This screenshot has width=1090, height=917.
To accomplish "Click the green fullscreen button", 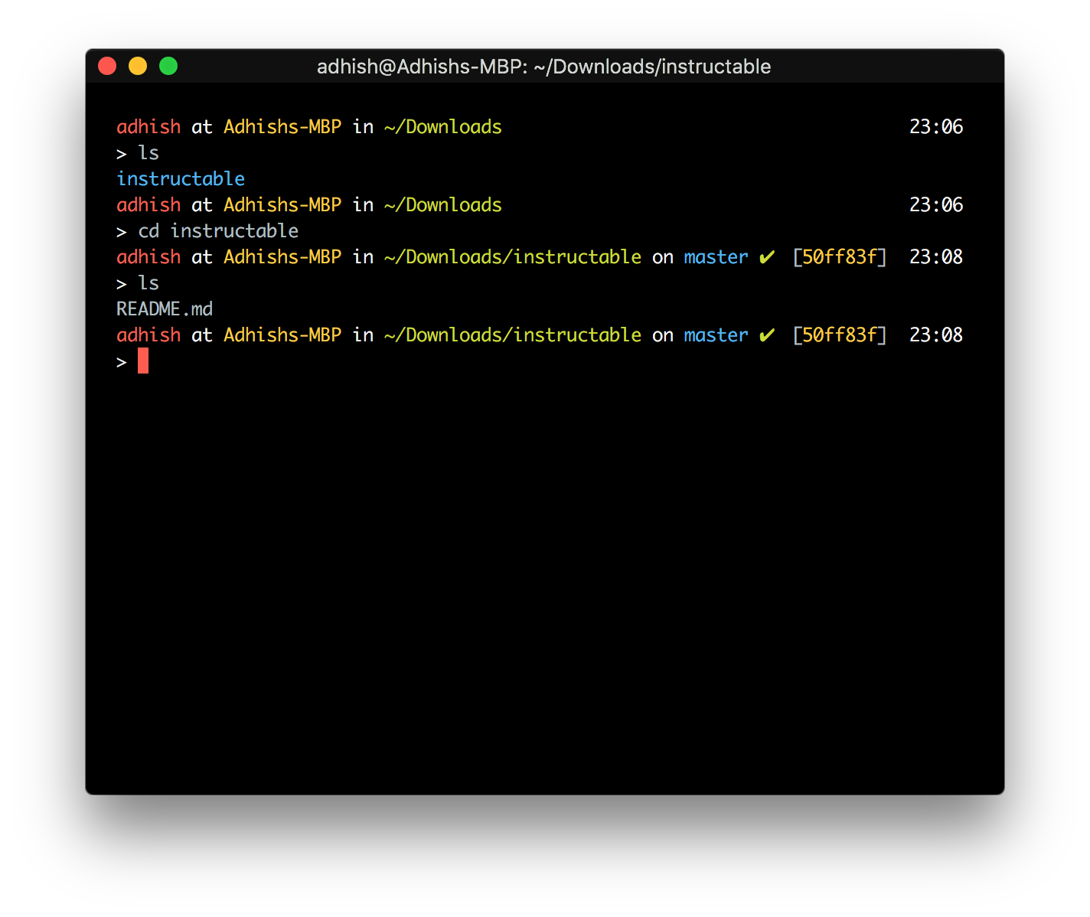I will 168,66.
